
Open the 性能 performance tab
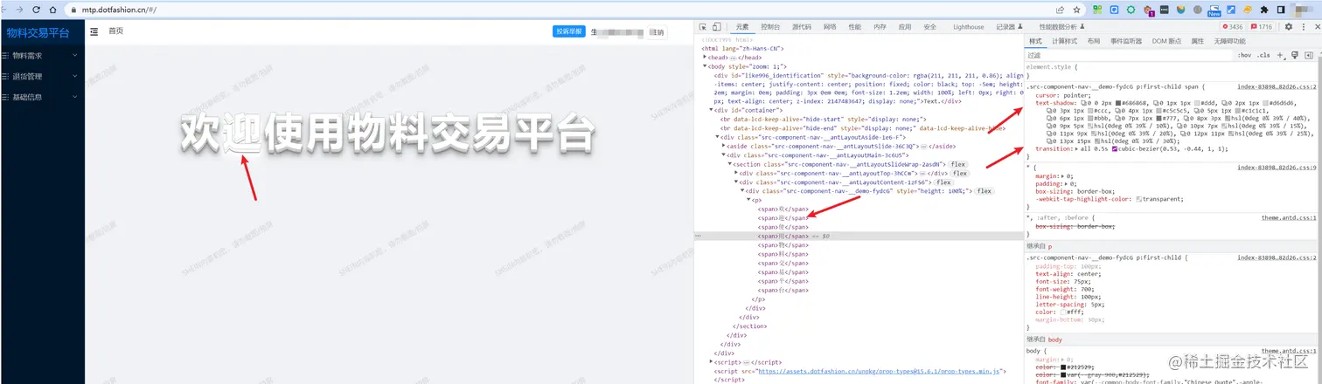point(854,27)
